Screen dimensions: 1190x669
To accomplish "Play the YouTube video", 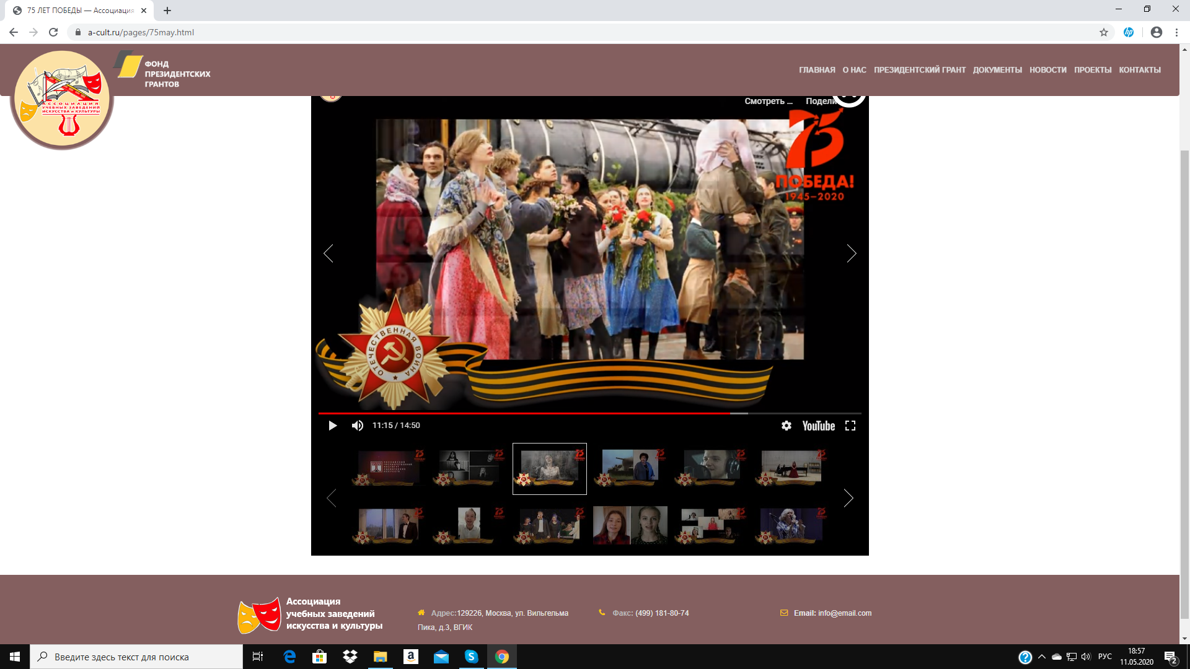I will (x=332, y=426).
